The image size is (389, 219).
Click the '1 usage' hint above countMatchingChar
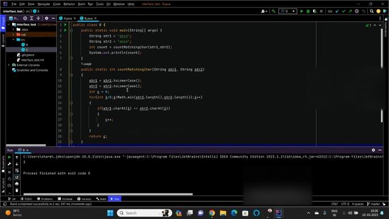pos(86,64)
